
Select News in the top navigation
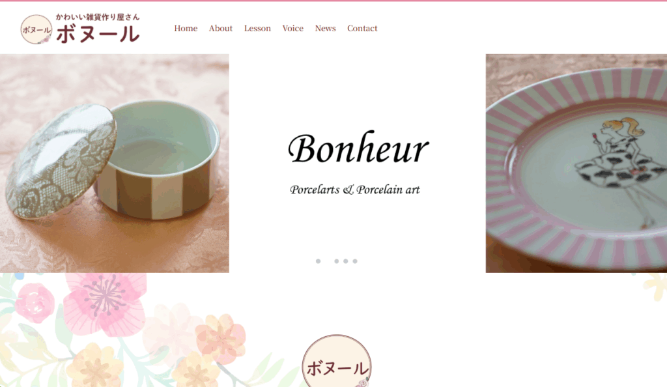tap(326, 28)
